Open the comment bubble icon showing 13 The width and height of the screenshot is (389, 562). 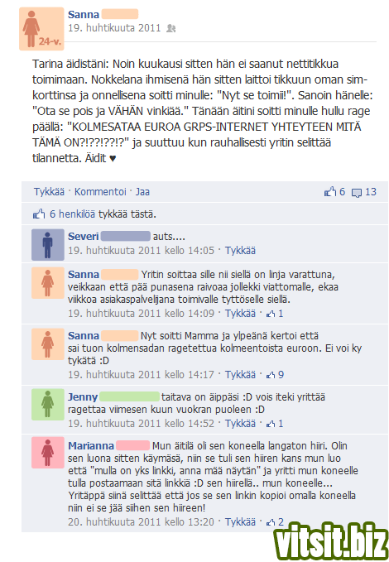[x=357, y=193]
